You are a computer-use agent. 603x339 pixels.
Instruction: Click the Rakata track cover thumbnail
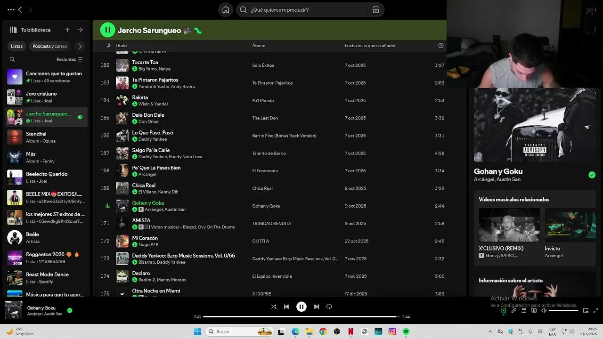pos(122,100)
